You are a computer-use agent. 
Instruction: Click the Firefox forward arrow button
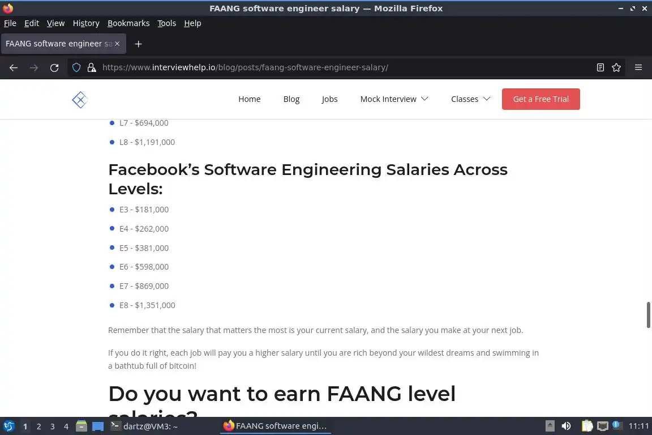pos(34,67)
